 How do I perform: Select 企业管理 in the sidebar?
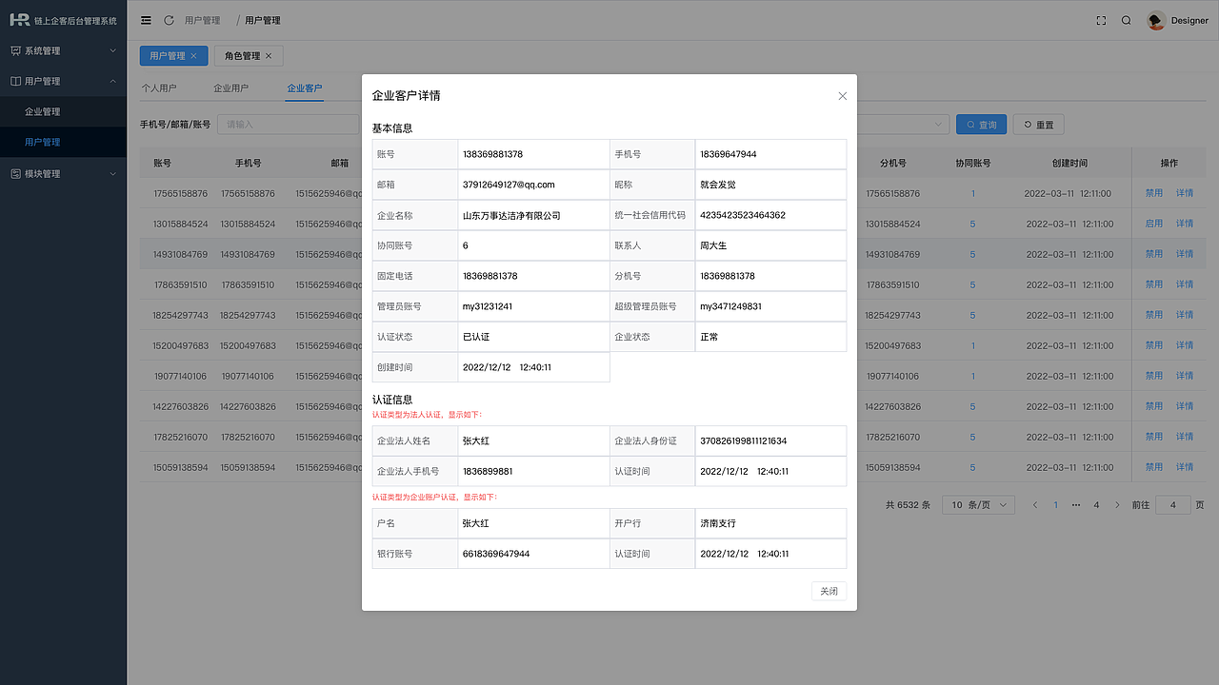coord(63,111)
